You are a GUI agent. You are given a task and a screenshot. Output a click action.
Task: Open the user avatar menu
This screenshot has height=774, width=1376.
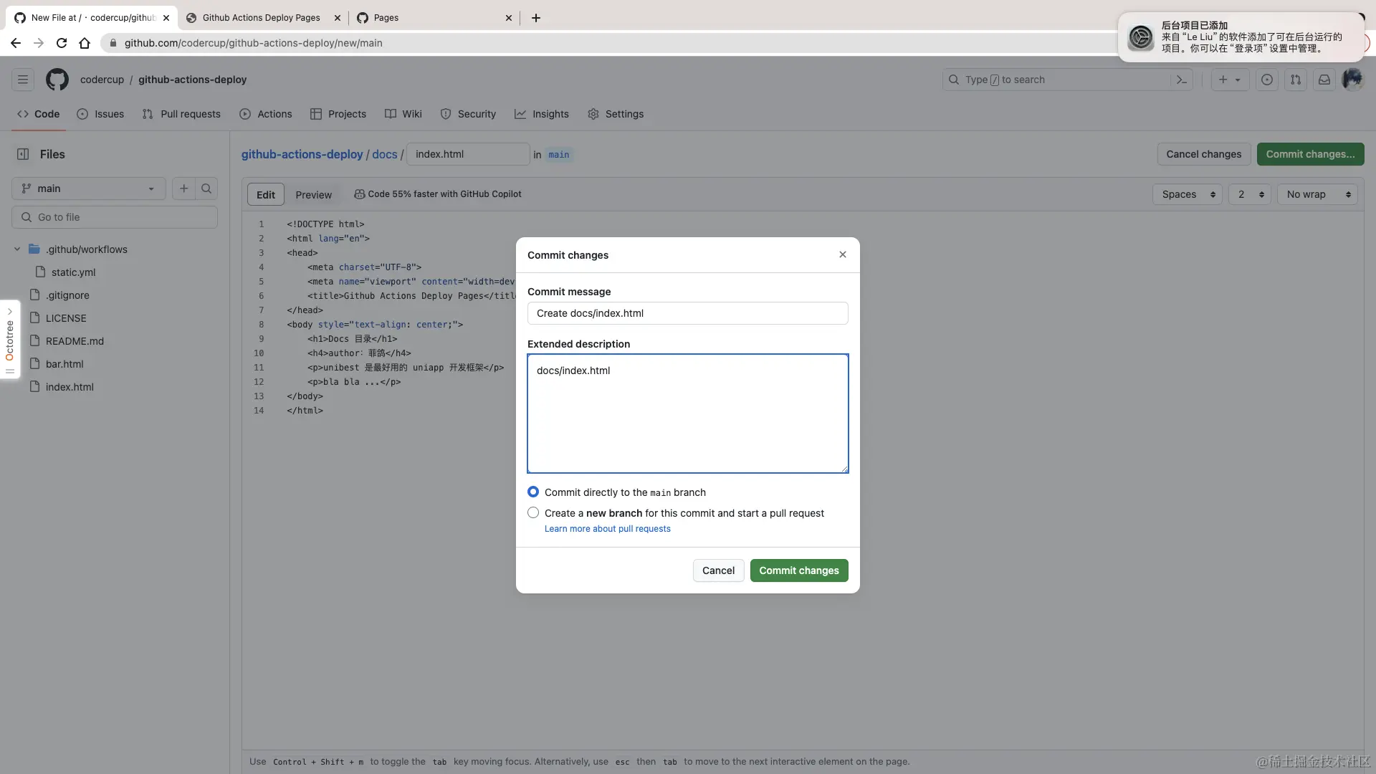click(1352, 80)
